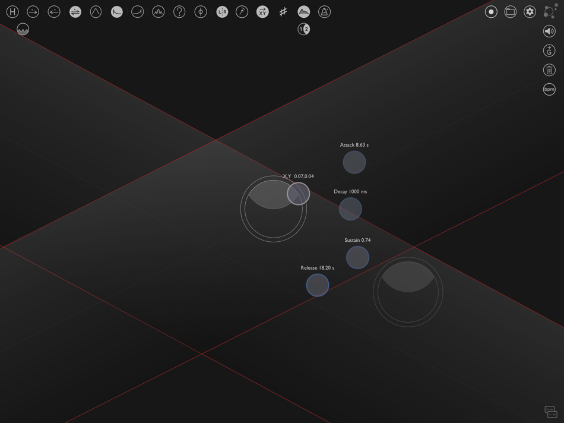Open the file folder browser
Viewport: 564px width, 423px height.
(511, 12)
